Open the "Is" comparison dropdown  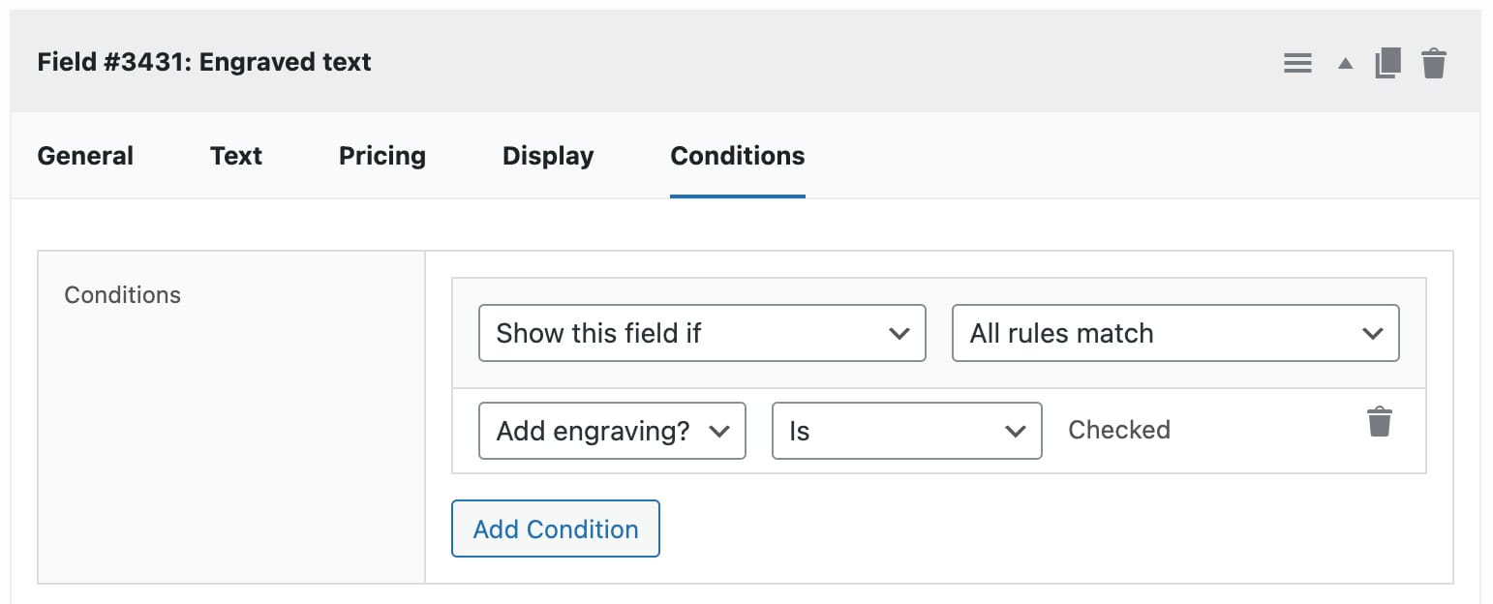(x=905, y=431)
